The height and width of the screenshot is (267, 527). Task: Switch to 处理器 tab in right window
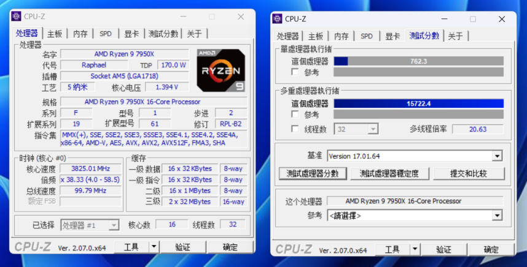tap(287, 36)
